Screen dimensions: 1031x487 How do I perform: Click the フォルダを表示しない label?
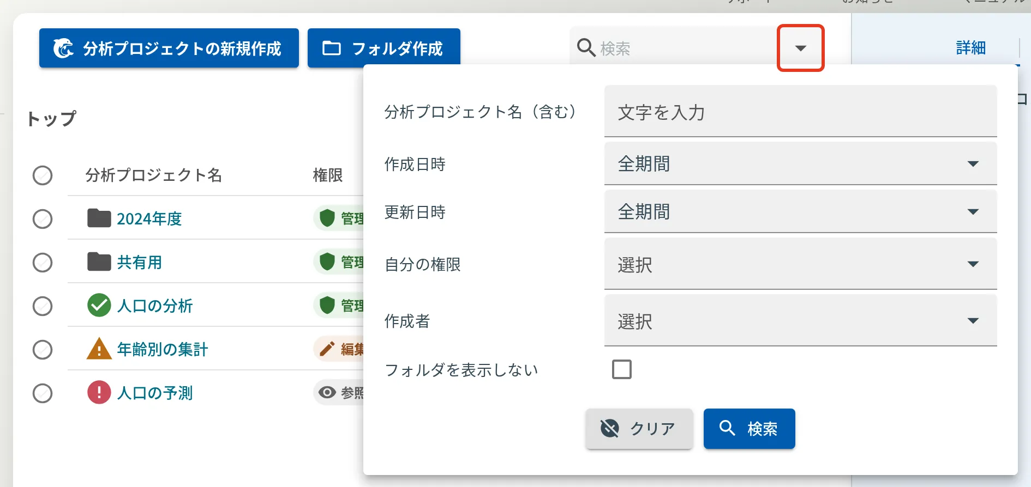coord(461,370)
